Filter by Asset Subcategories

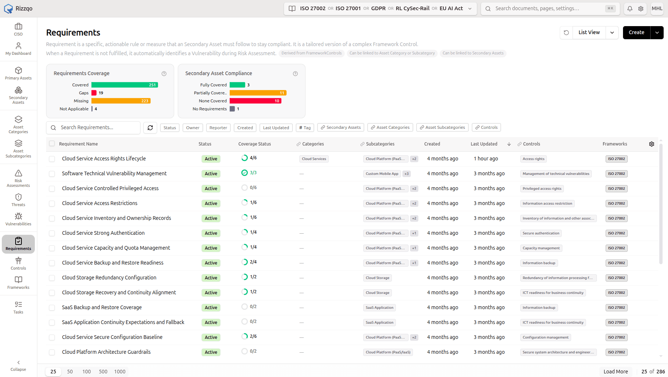pyautogui.click(x=442, y=127)
